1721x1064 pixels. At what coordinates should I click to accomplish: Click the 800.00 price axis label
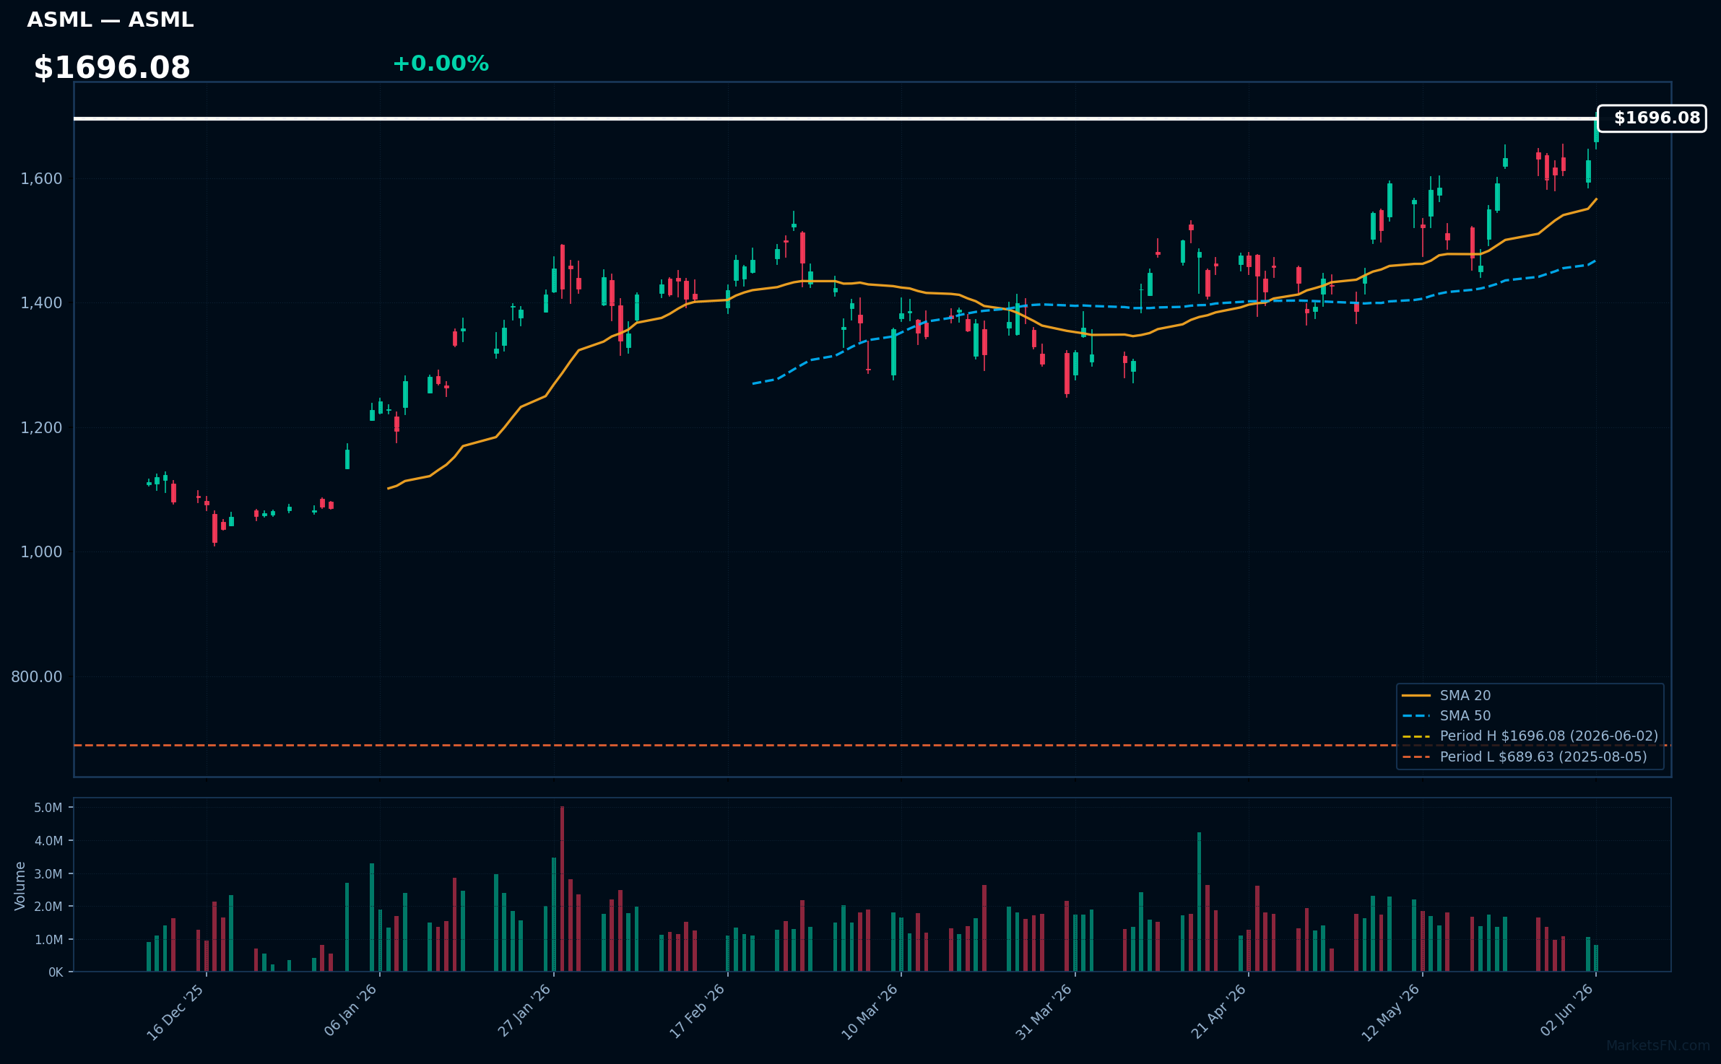point(37,676)
